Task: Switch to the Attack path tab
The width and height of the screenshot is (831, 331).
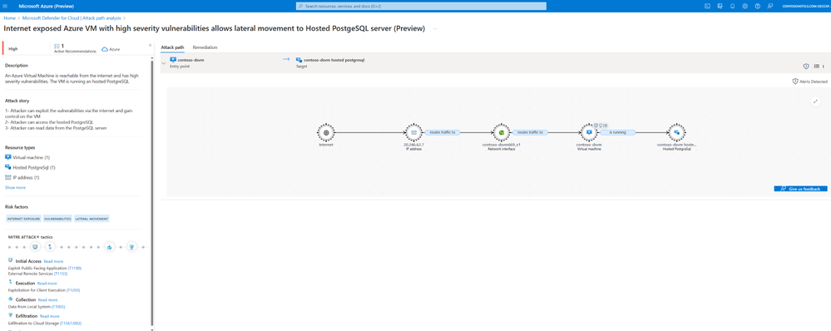Action: 173,47
